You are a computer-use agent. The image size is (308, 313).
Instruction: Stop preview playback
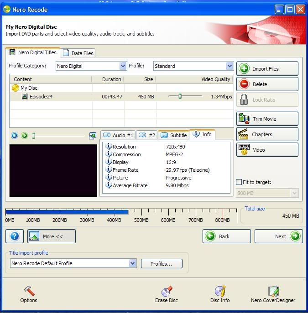(x=15, y=135)
